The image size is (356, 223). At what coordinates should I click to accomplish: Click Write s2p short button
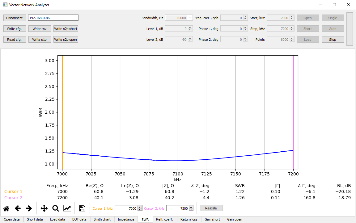(x=66, y=29)
